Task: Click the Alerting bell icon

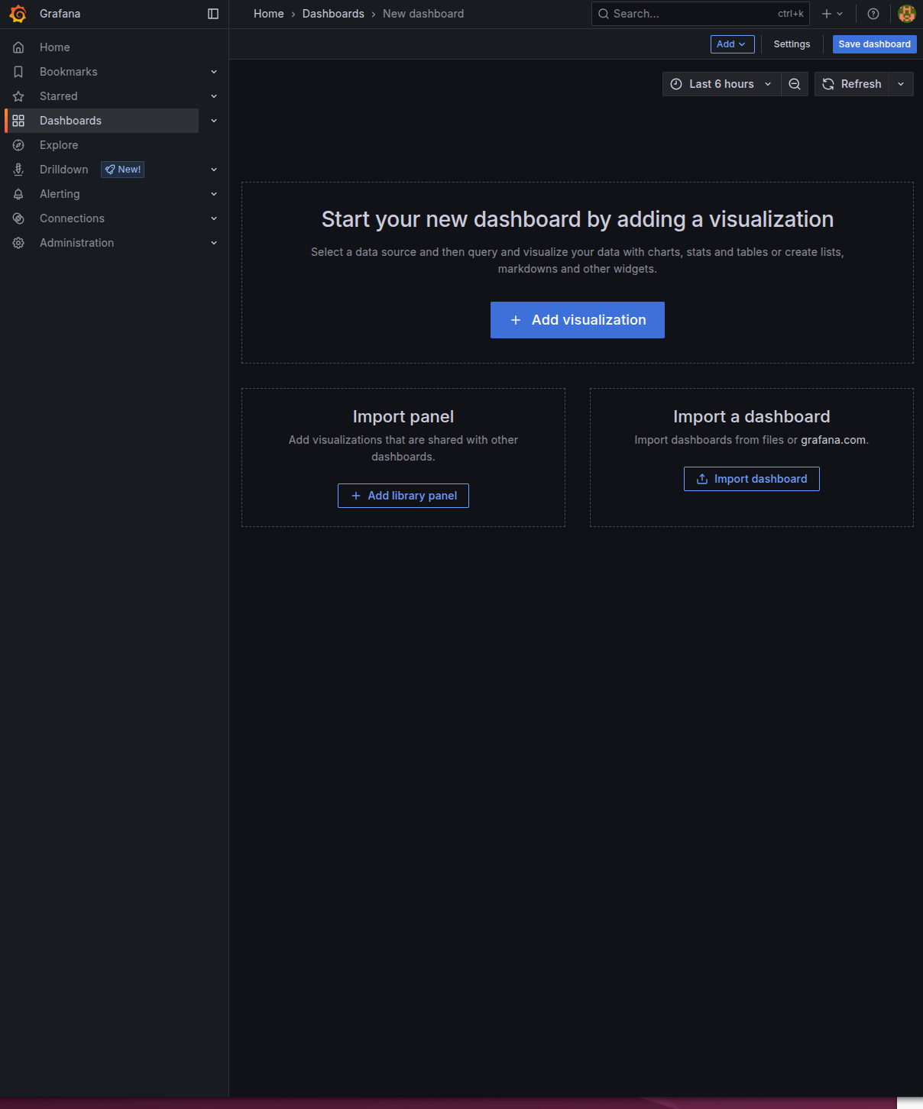Action: click(x=18, y=194)
